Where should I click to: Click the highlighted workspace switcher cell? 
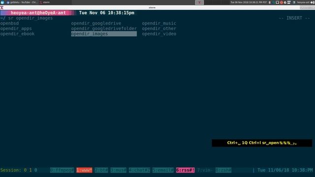[199, 2]
